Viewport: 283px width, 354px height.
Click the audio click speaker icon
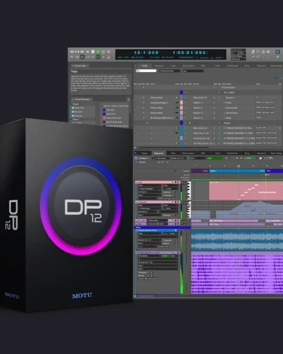click(x=268, y=52)
